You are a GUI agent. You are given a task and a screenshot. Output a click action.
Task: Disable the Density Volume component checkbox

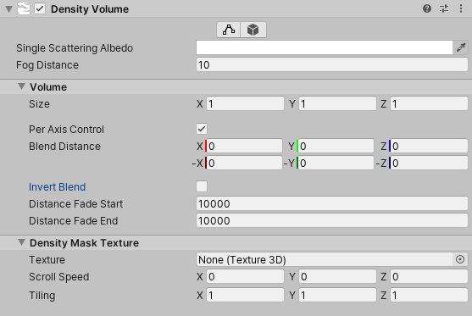pyautogui.click(x=40, y=8)
